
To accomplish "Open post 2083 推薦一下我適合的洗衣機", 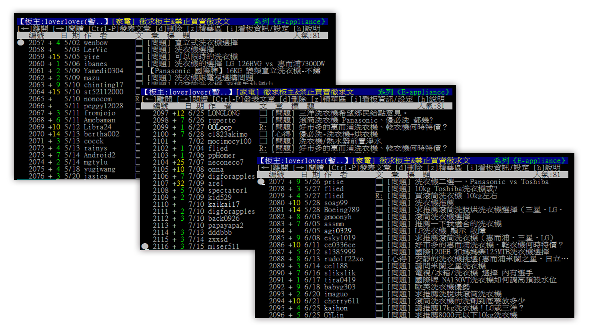I will (458, 224).
